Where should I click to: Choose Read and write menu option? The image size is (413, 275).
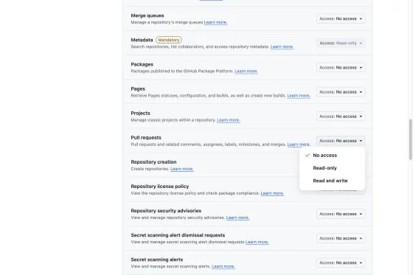pyautogui.click(x=332, y=181)
